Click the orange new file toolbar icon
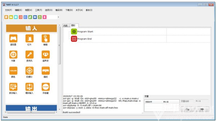 pyautogui.click(x=6, y=17)
